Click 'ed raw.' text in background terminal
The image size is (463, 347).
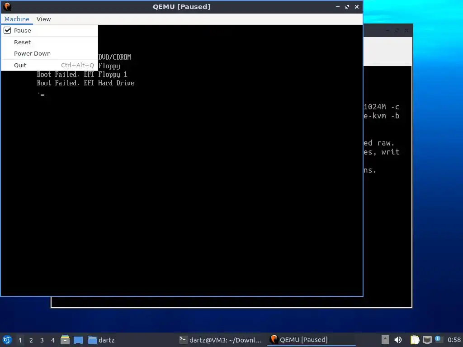379,143
